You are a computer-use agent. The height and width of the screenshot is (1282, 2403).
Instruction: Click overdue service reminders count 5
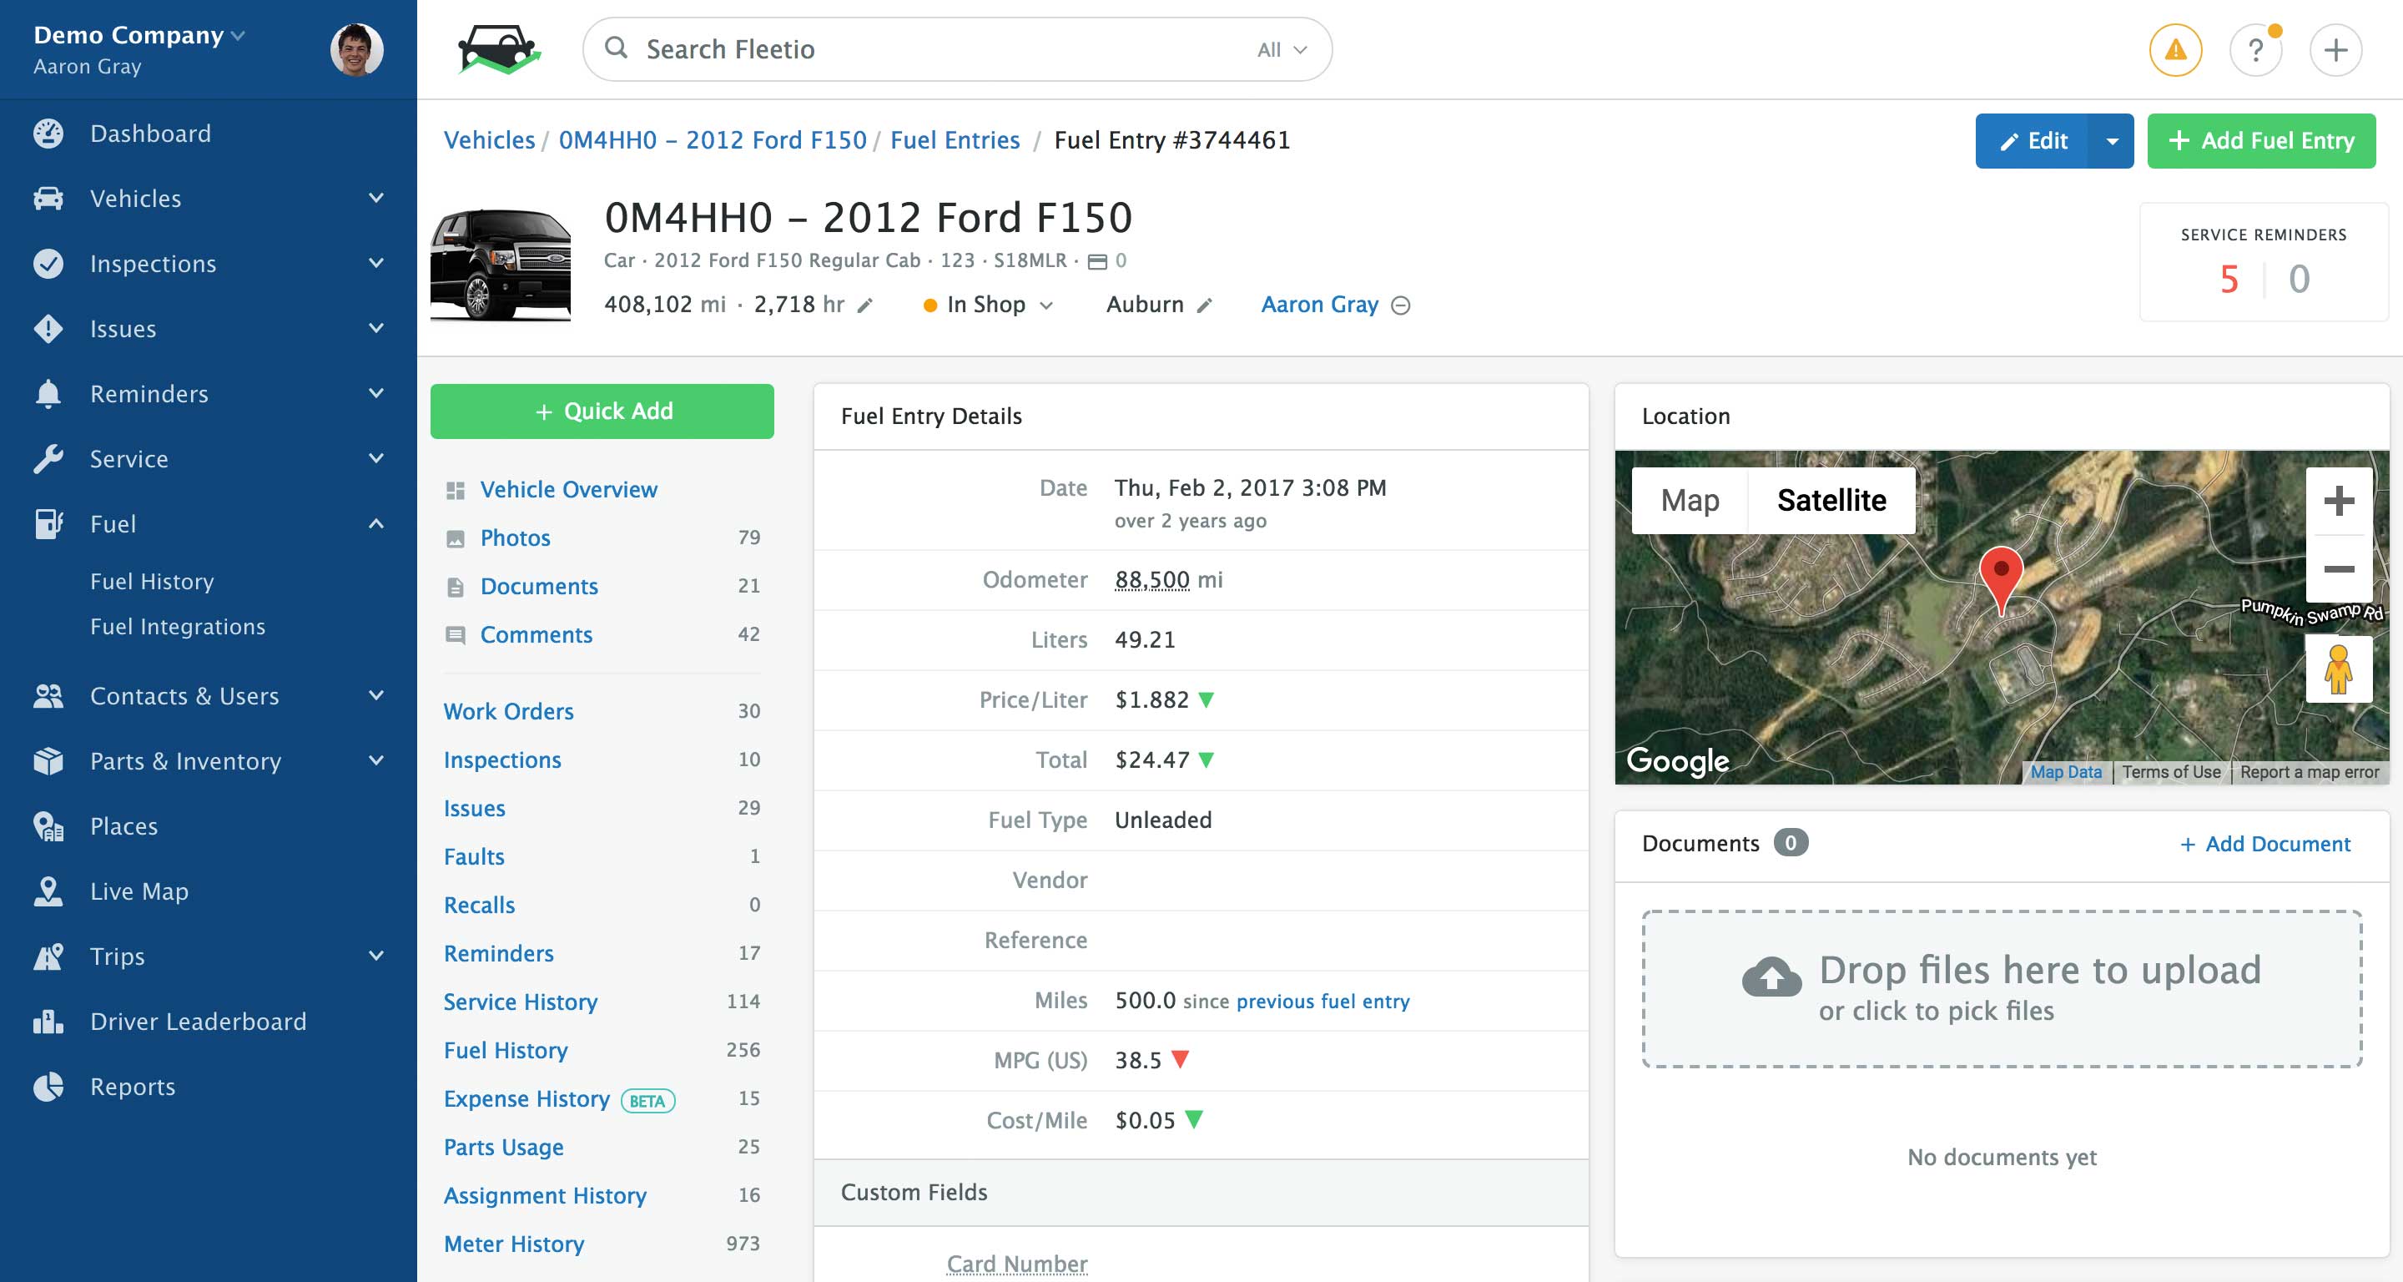(x=2229, y=279)
